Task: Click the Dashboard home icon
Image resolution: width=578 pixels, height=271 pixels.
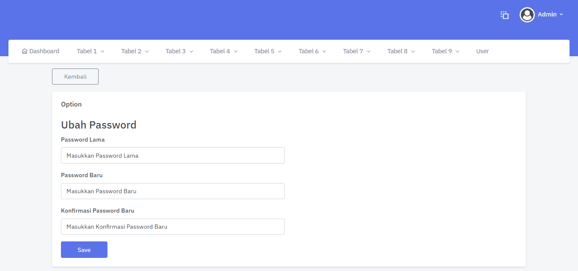Action: [25, 51]
